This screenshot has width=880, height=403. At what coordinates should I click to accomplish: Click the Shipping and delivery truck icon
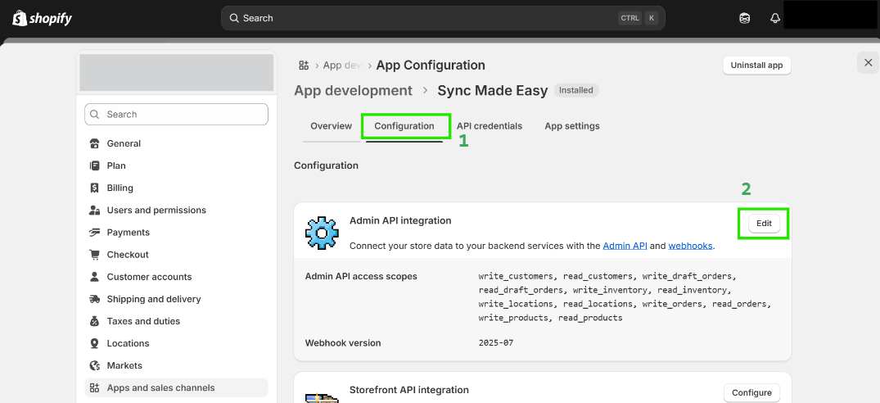[x=94, y=299]
